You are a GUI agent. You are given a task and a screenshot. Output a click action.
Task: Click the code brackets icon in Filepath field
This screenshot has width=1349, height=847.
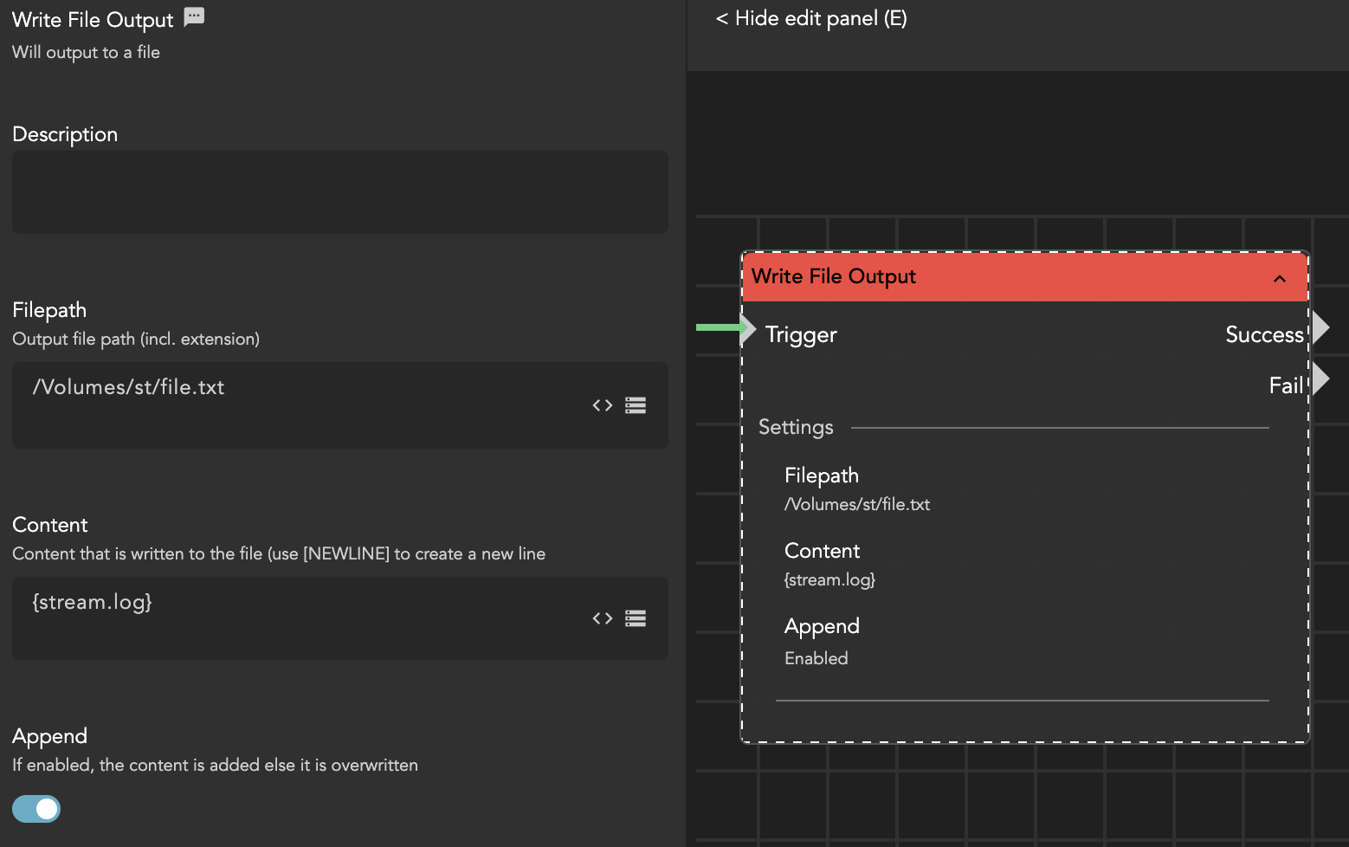tap(603, 405)
